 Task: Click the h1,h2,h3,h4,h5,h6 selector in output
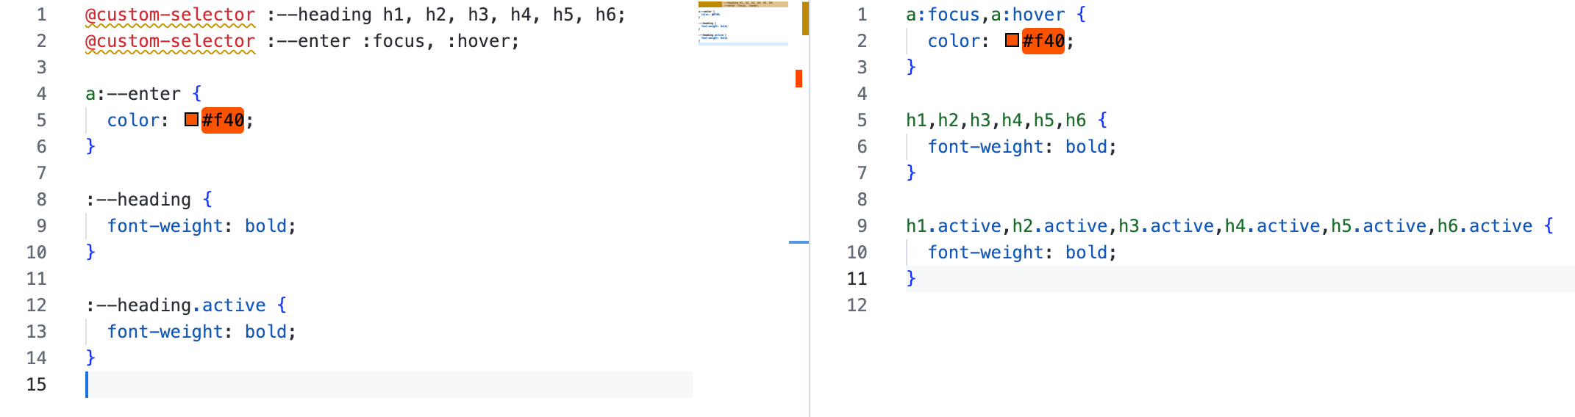996,120
